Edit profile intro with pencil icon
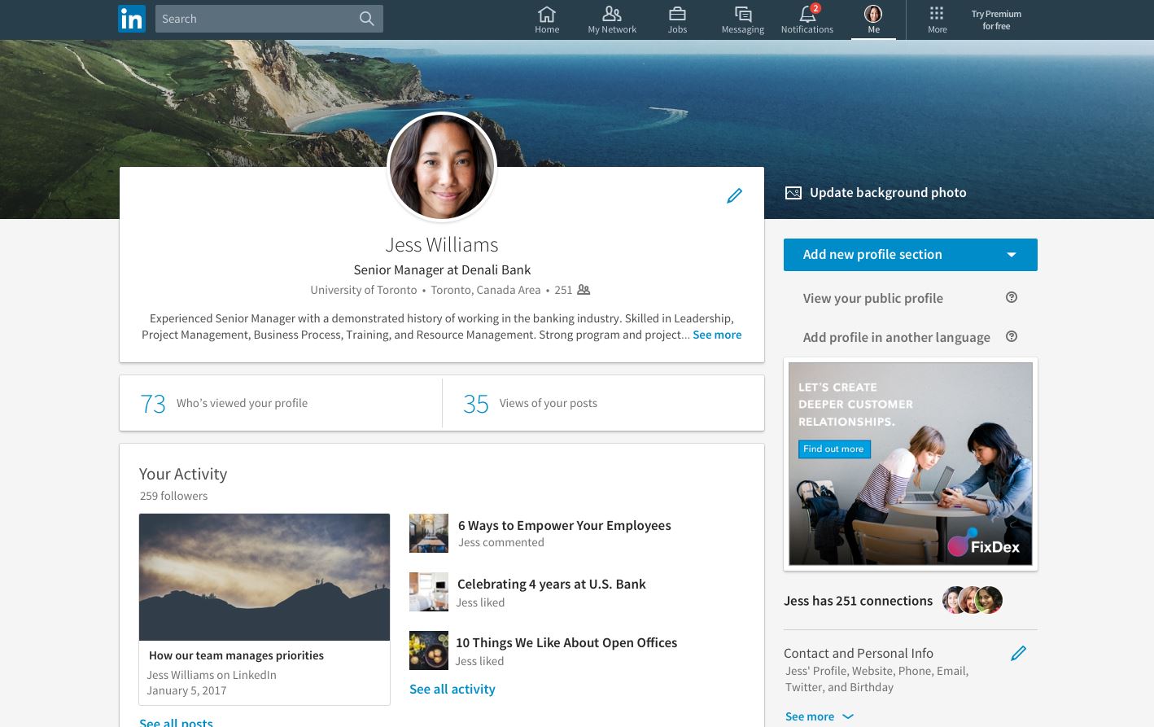 (x=734, y=195)
